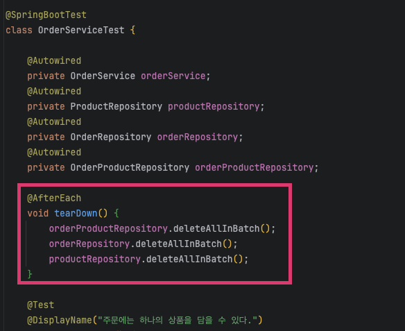Click orderProductRepository in the tearDown body
405x331 pixels.
point(108,229)
